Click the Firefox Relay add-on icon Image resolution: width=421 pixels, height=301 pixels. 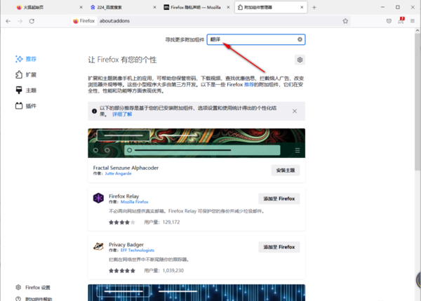pos(98,198)
